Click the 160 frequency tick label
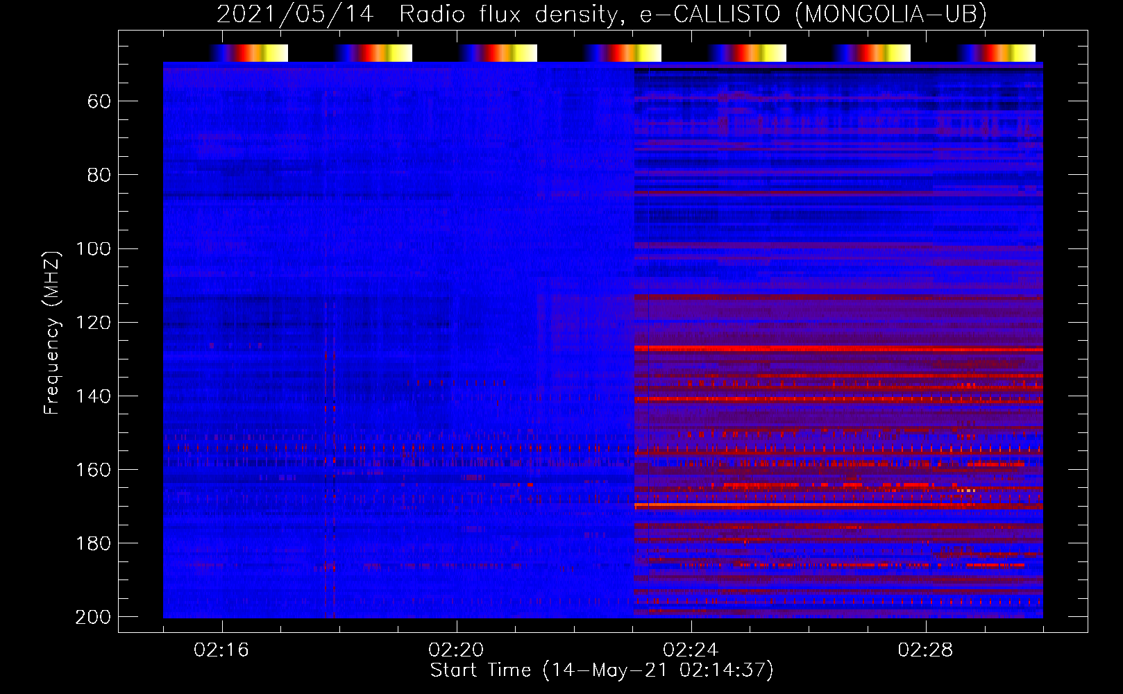The image size is (1123, 694). (x=93, y=469)
